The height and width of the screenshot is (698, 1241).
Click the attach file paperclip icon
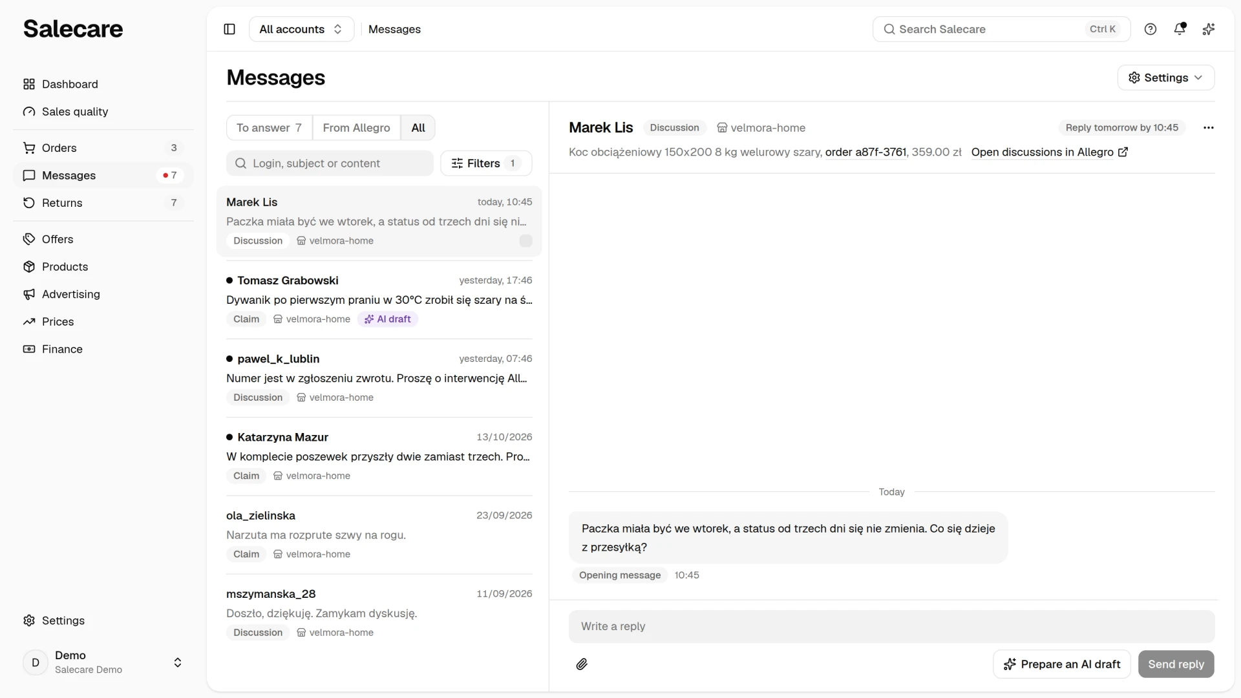tap(582, 664)
